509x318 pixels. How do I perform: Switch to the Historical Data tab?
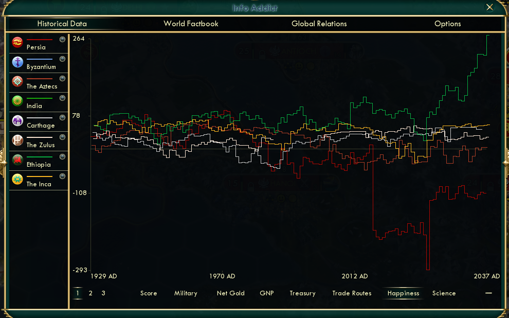click(x=62, y=24)
